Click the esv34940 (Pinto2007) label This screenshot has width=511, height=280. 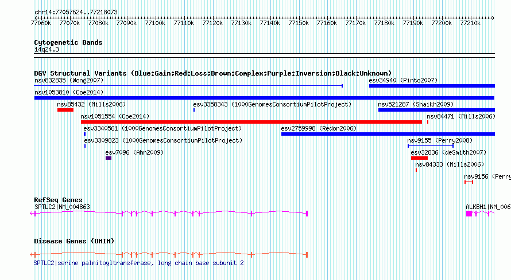click(403, 80)
